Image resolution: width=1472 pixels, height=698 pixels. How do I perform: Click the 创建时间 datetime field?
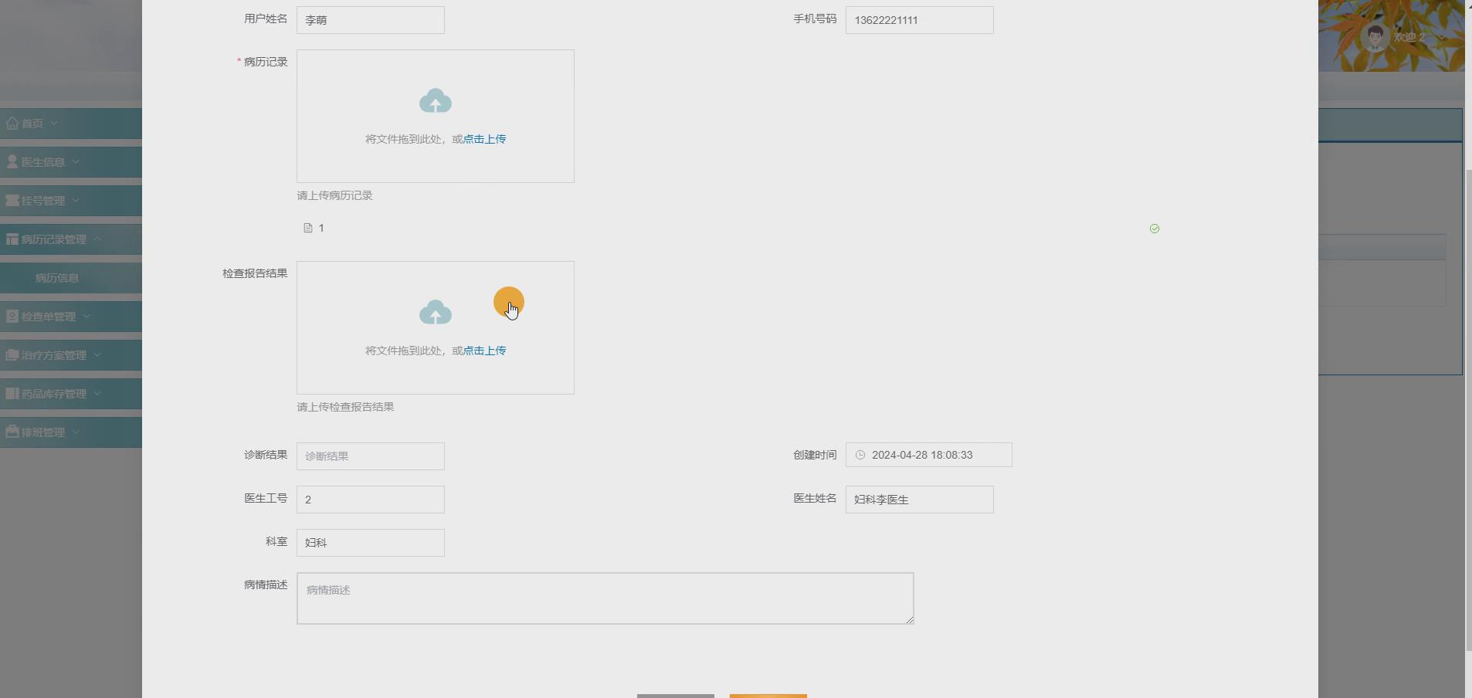click(x=929, y=455)
